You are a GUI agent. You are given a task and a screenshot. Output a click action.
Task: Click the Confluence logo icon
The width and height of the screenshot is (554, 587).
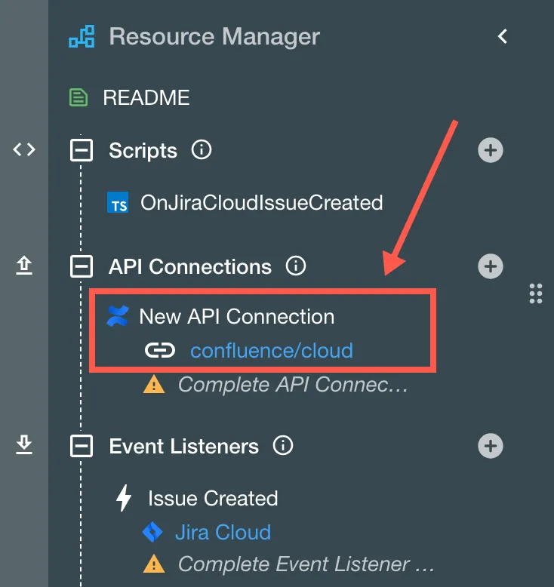[x=118, y=316]
